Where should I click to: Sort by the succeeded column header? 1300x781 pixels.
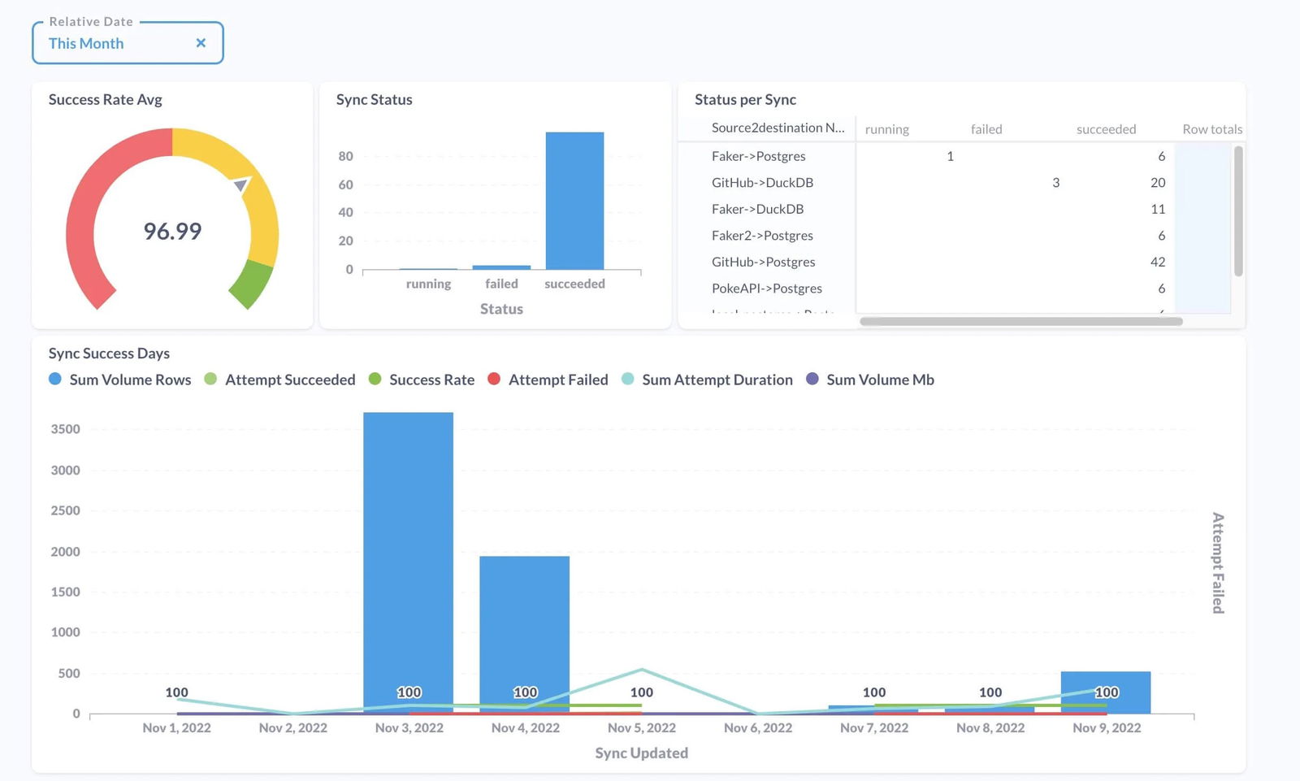tap(1106, 128)
